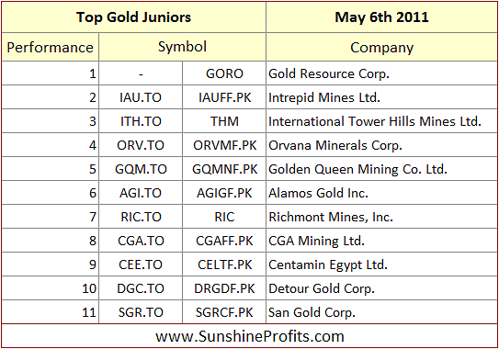Select the IAU.TO symbol cell

click(141, 97)
